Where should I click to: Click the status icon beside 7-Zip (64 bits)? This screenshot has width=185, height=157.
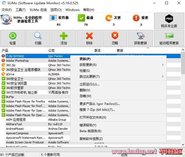click(3, 56)
